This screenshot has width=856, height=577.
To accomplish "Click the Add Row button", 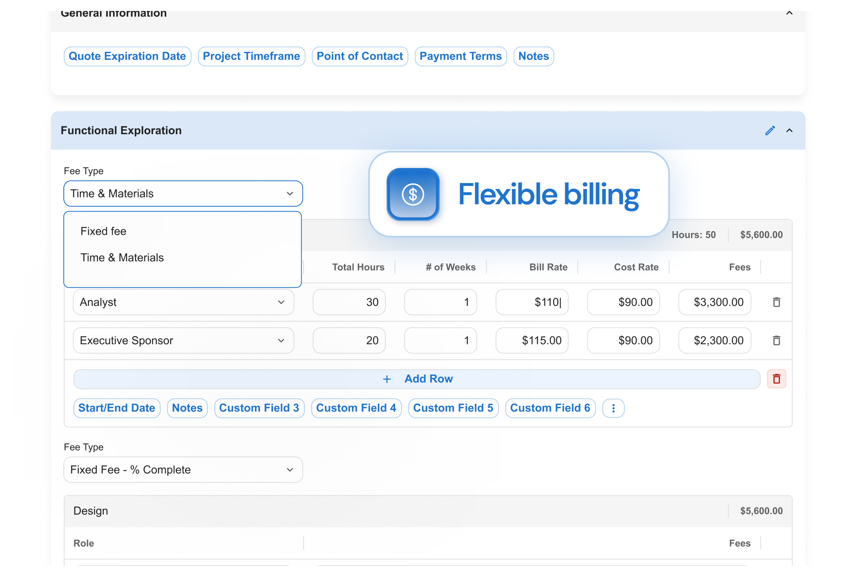I will [417, 379].
